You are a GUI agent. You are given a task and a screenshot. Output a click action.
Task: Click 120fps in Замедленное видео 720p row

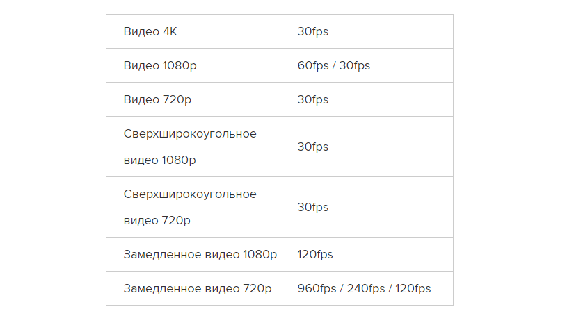pos(413,288)
